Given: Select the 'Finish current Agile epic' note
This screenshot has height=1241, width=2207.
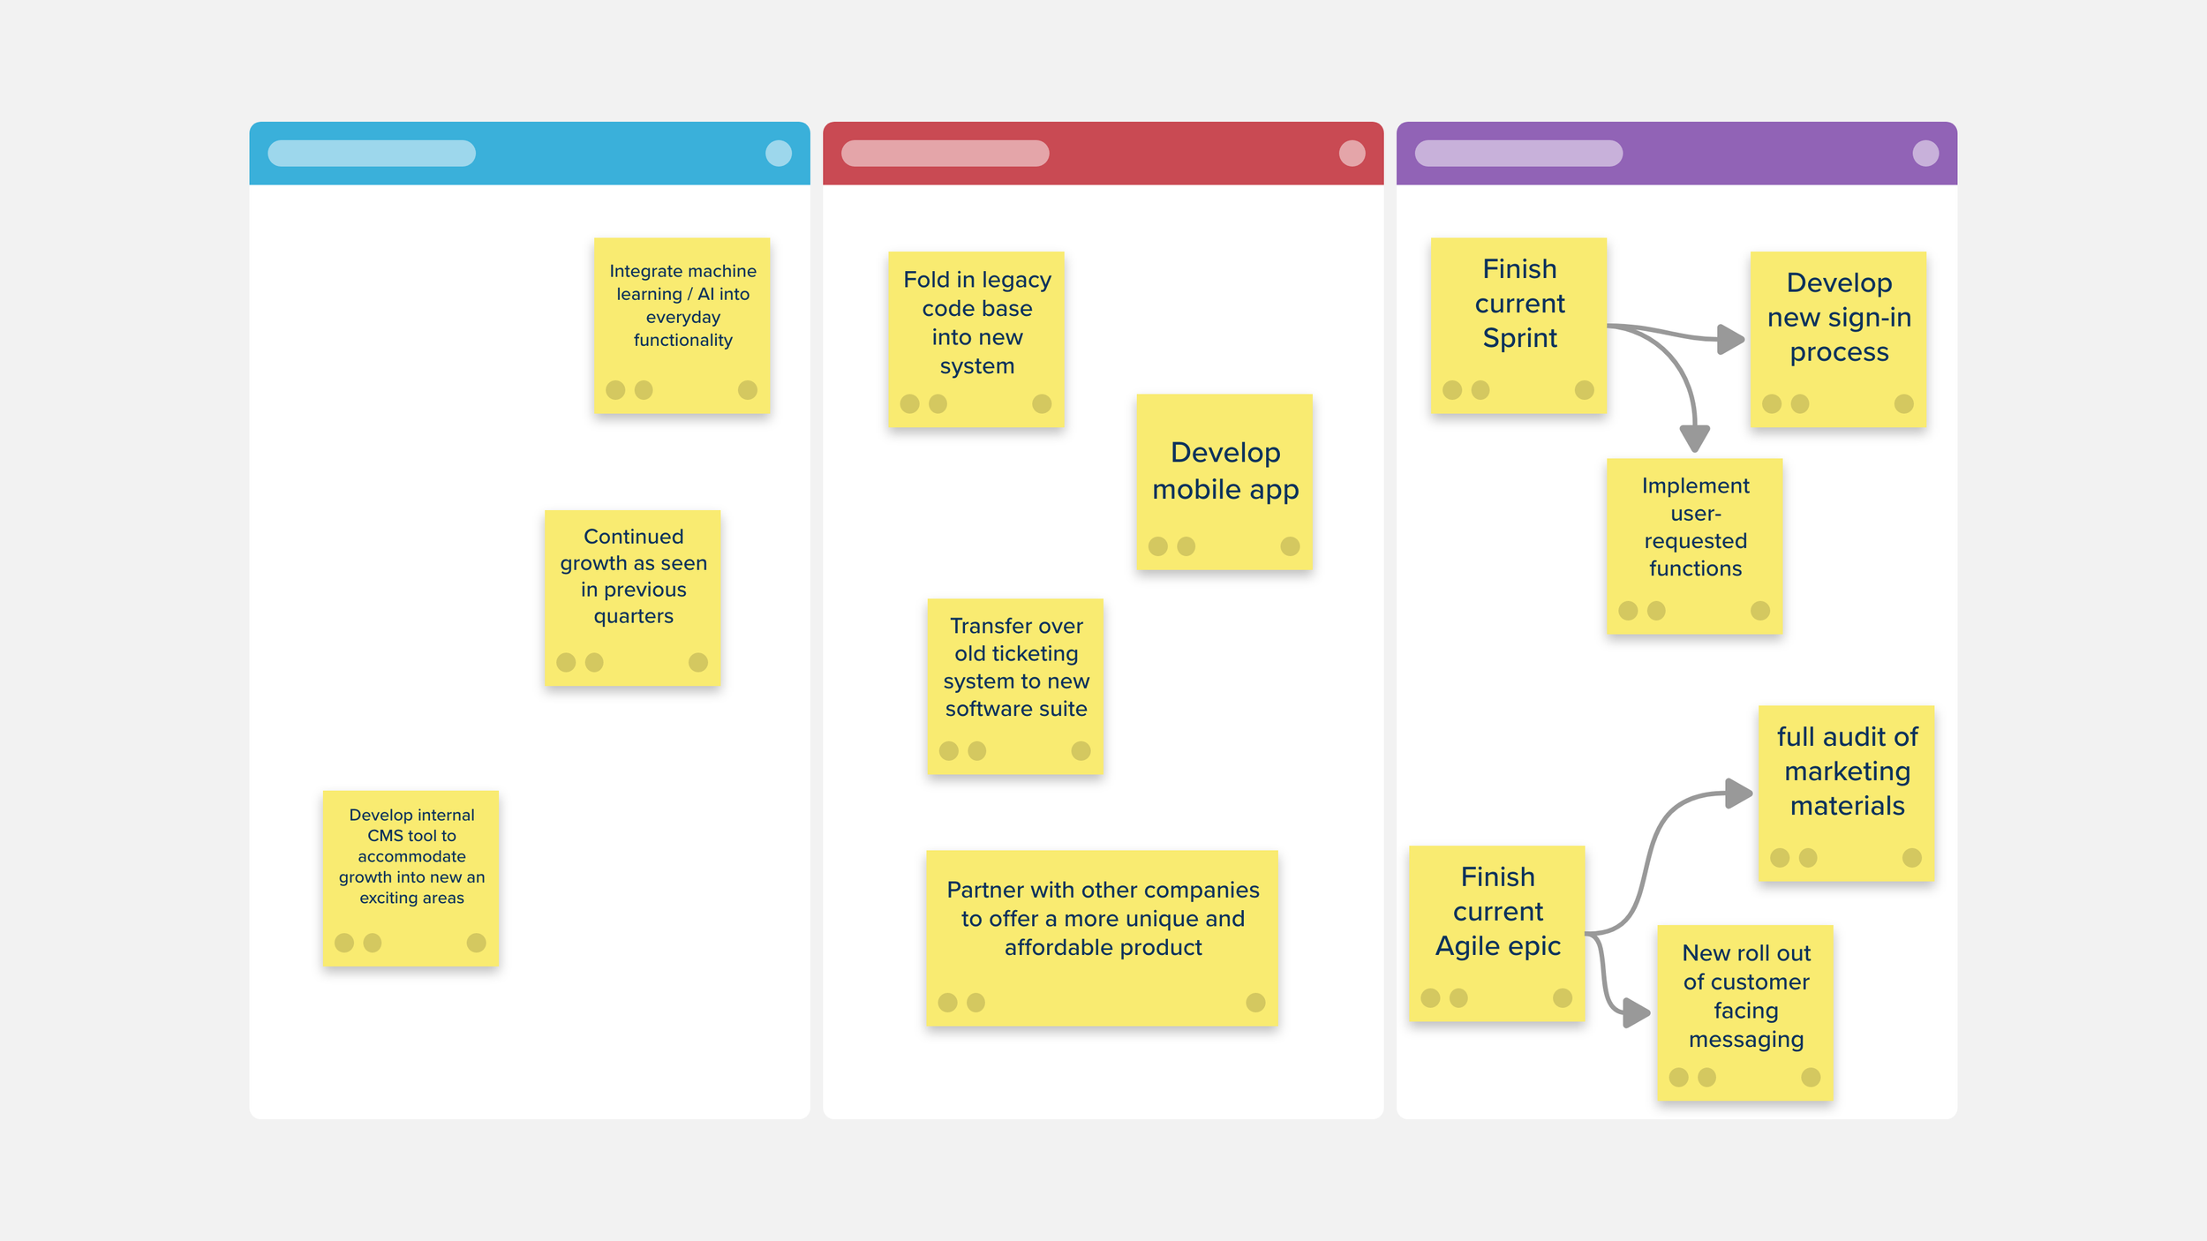Looking at the screenshot, I should (x=1497, y=934).
